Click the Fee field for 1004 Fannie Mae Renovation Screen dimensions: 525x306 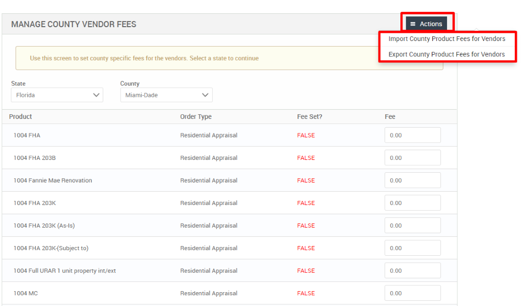coord(412,180)
